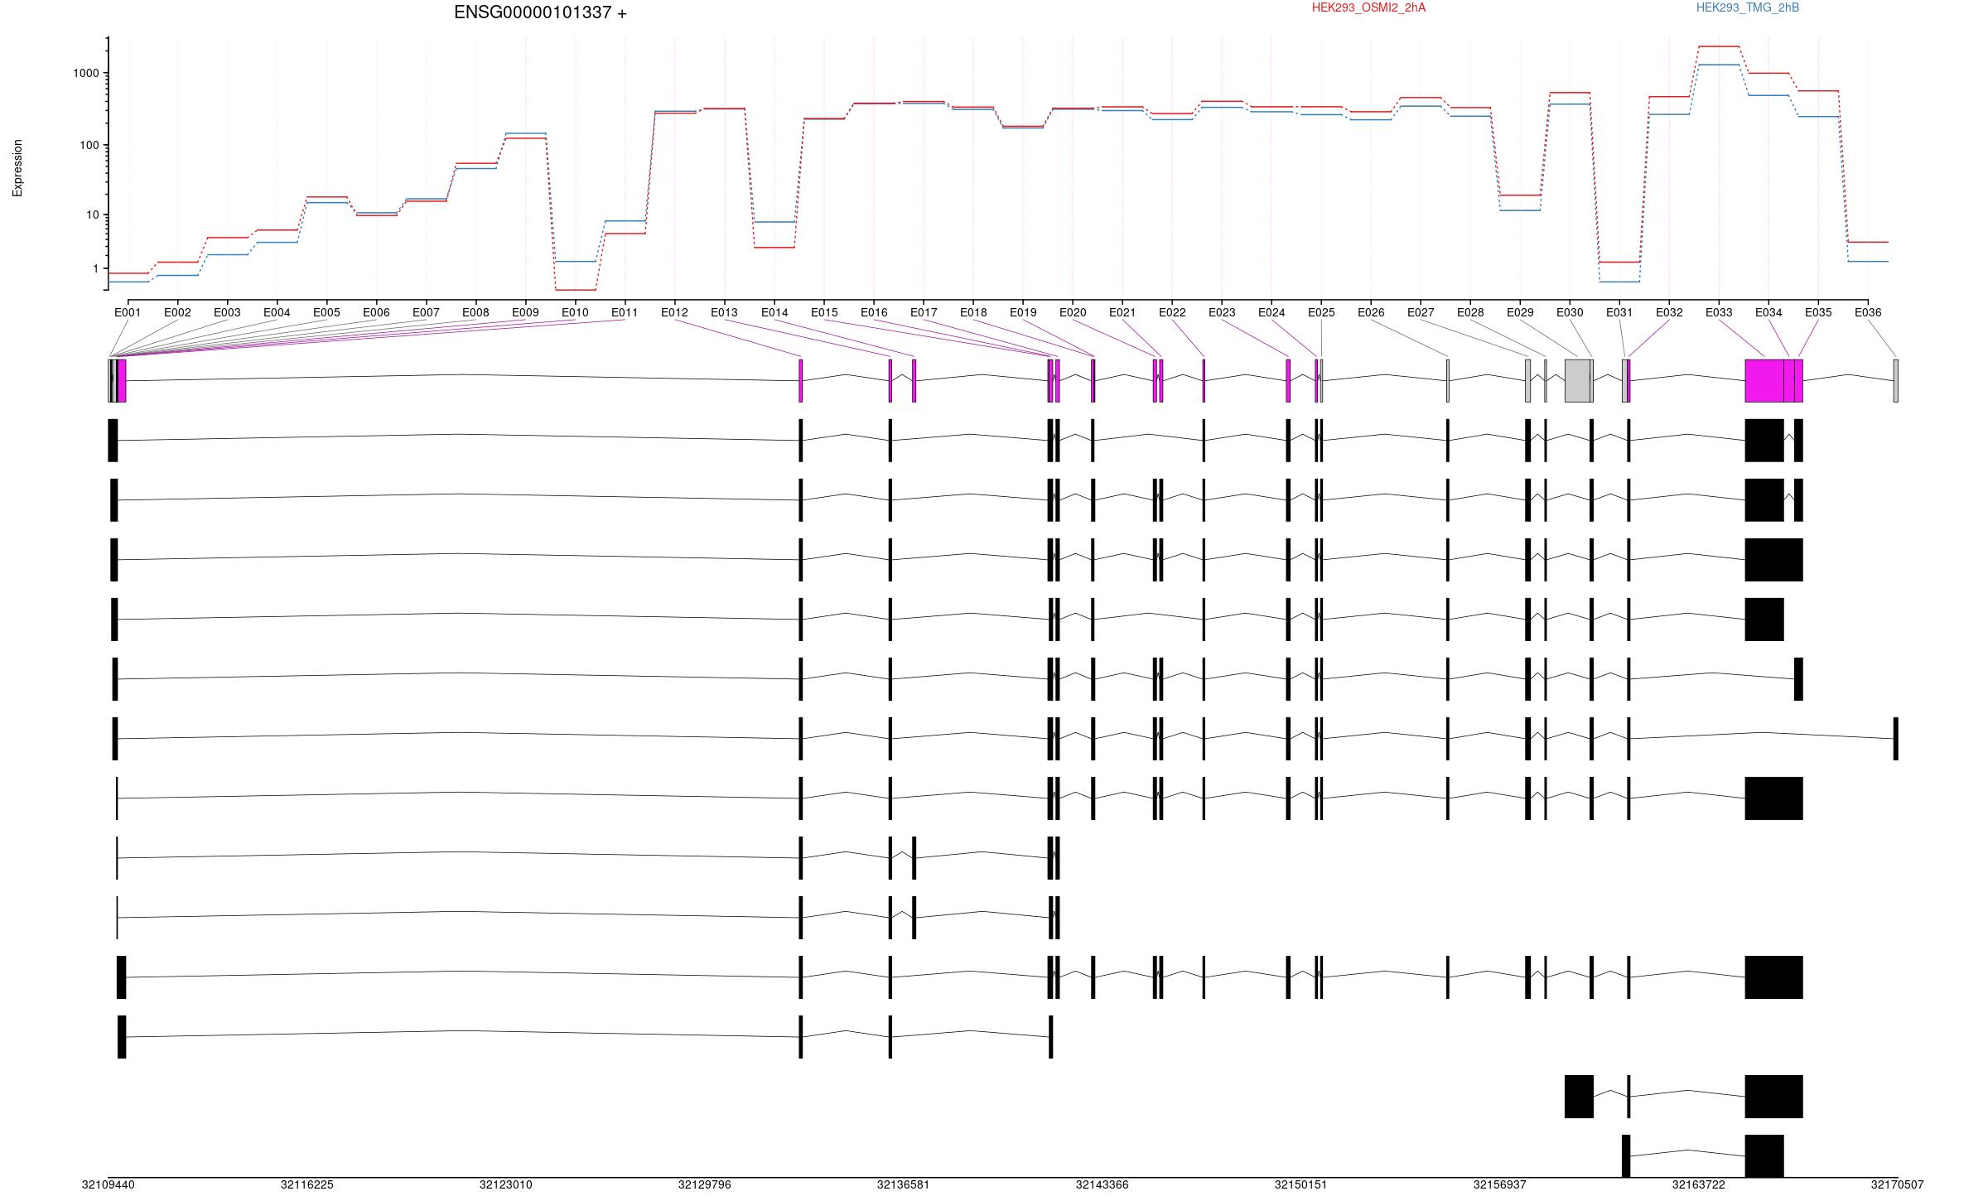The image size is (1988, 1201).
Task: Click exon label E005
Action: tap(326, 312)
